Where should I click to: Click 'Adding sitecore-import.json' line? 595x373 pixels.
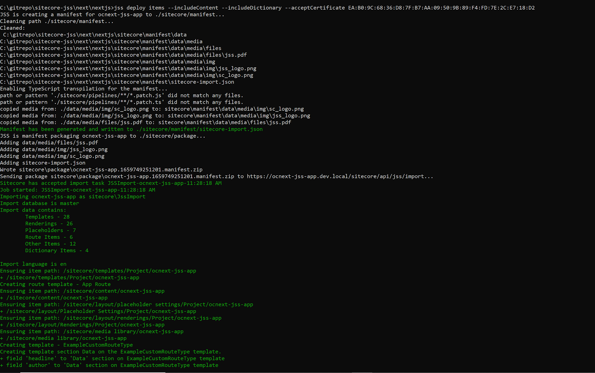tap(43, 163)
